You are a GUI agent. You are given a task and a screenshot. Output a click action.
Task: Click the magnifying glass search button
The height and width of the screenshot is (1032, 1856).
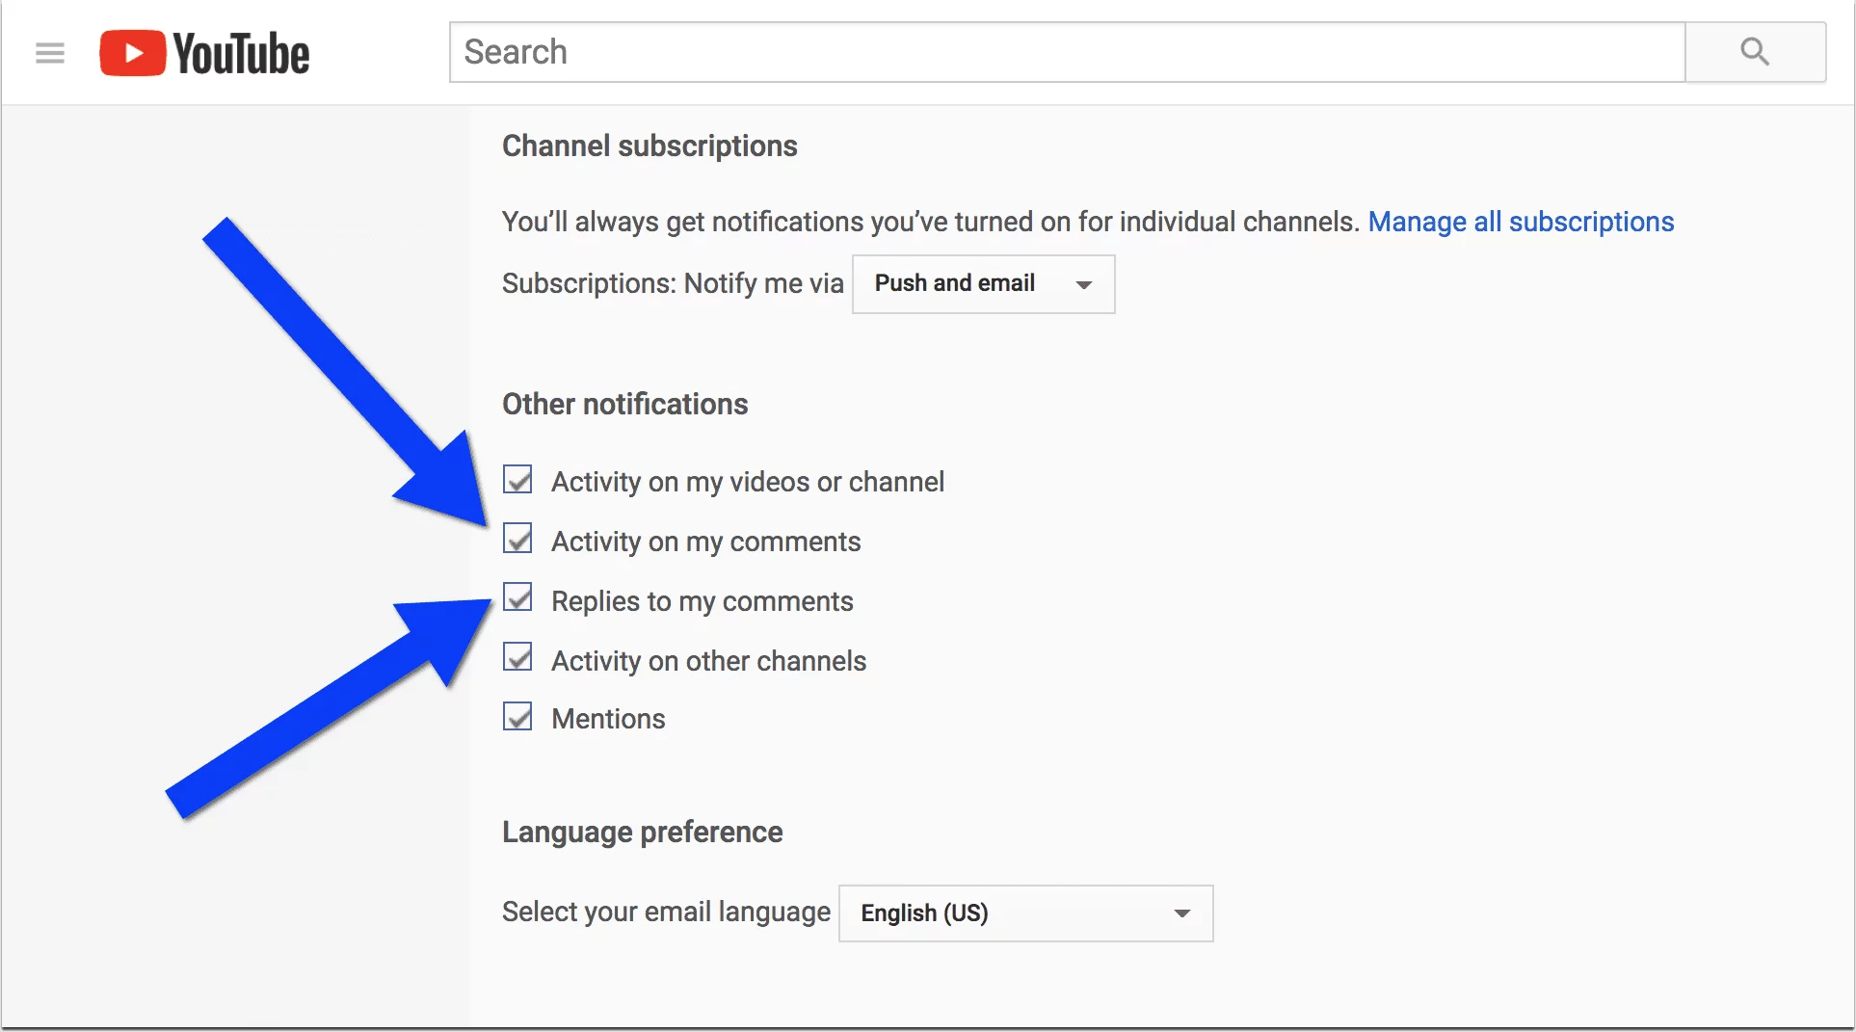point(1755,52)
